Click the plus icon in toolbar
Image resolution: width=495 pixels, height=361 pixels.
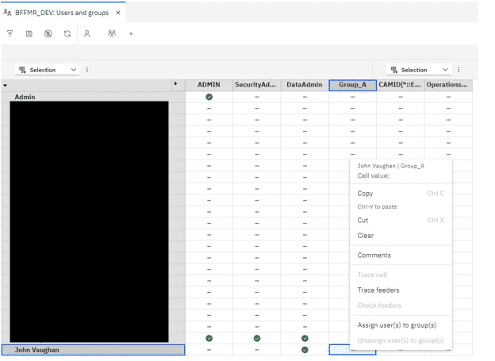click(x=132, y=34)
